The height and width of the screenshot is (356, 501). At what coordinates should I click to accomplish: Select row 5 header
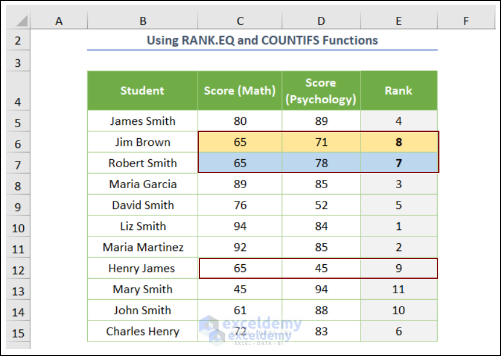18,121
